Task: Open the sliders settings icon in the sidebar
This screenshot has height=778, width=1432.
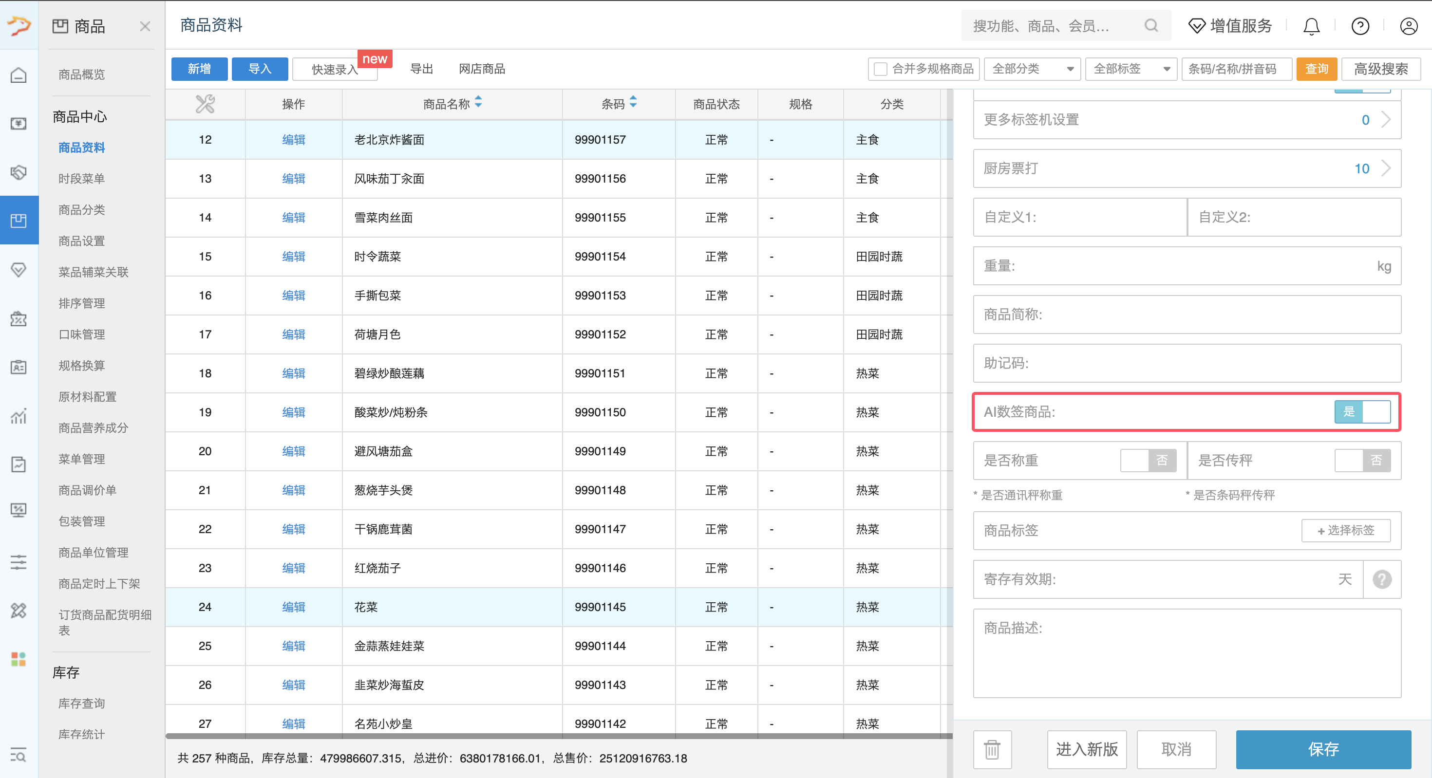Action: pyautogui.click(x=19, y=562)
